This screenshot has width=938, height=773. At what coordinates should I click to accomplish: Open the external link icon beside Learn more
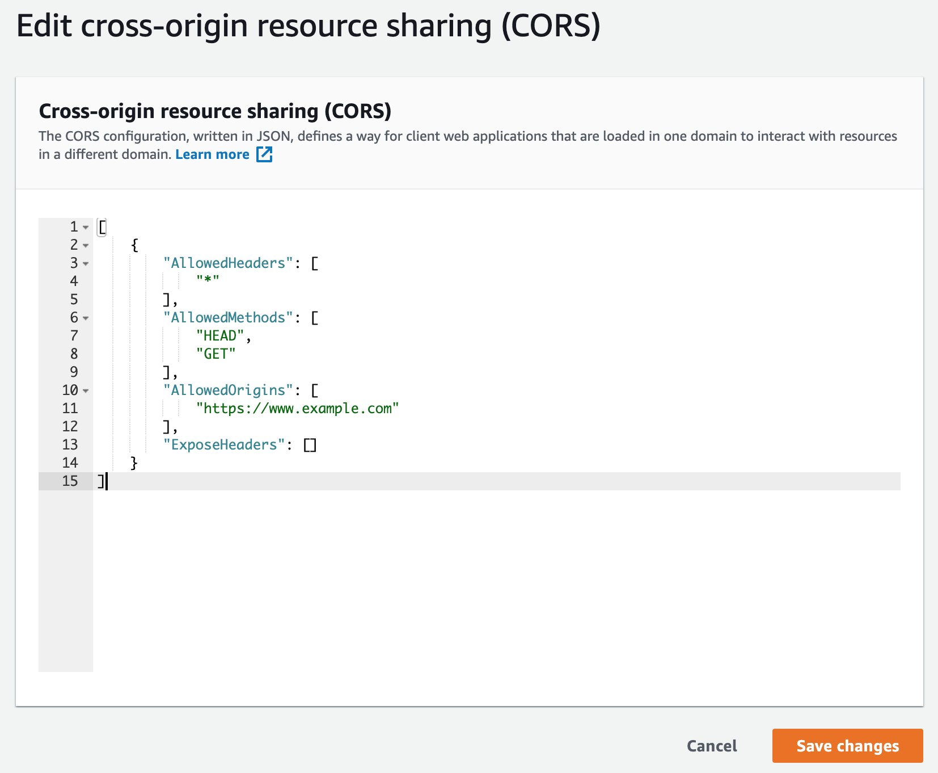pos(264,154)
